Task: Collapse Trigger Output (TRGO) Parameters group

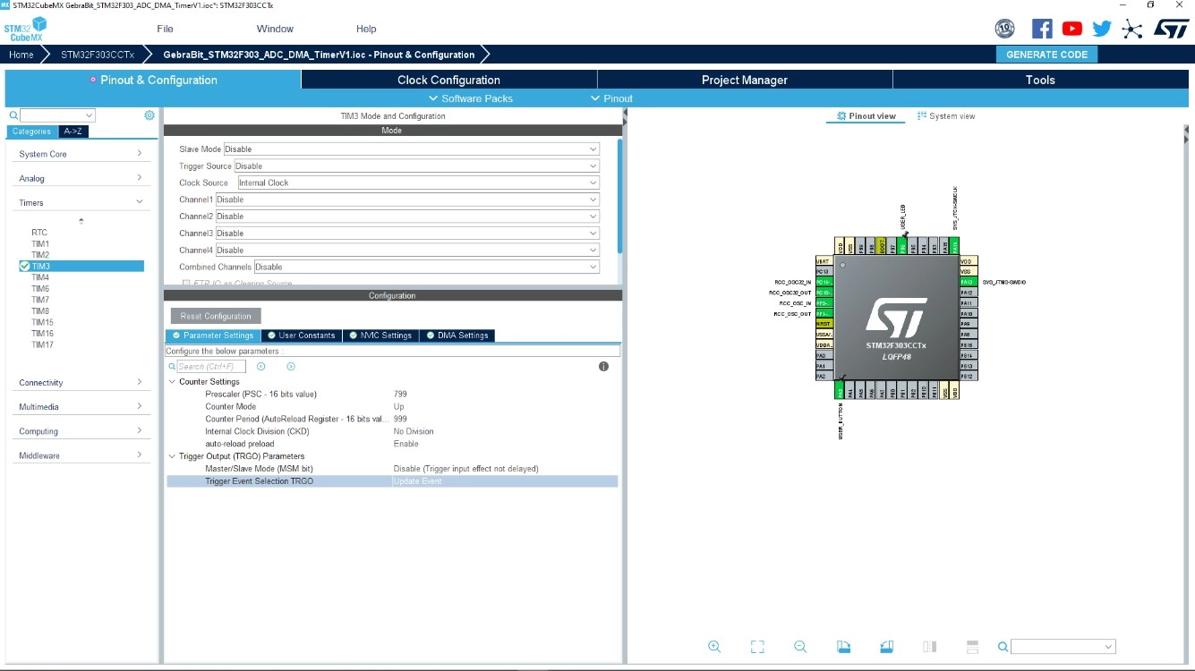Action: tap(173, 456)
